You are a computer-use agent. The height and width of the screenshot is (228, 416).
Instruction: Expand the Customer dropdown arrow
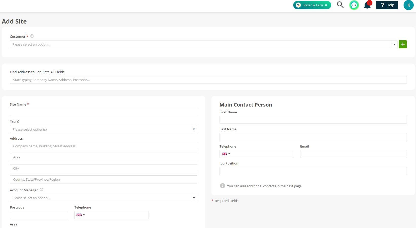[x=394, y=44]
